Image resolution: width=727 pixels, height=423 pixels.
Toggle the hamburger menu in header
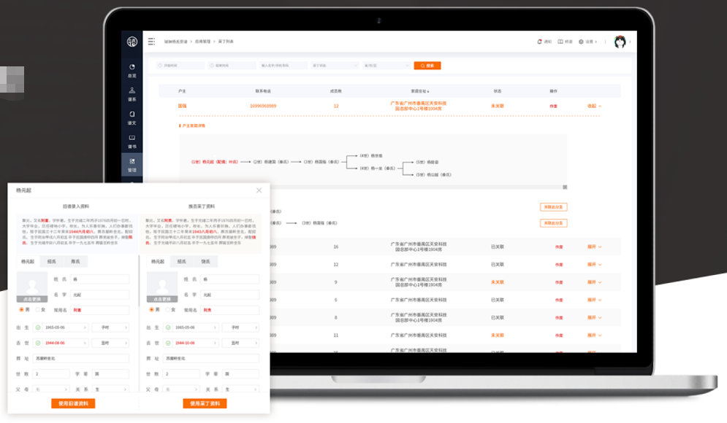point(151,42)
